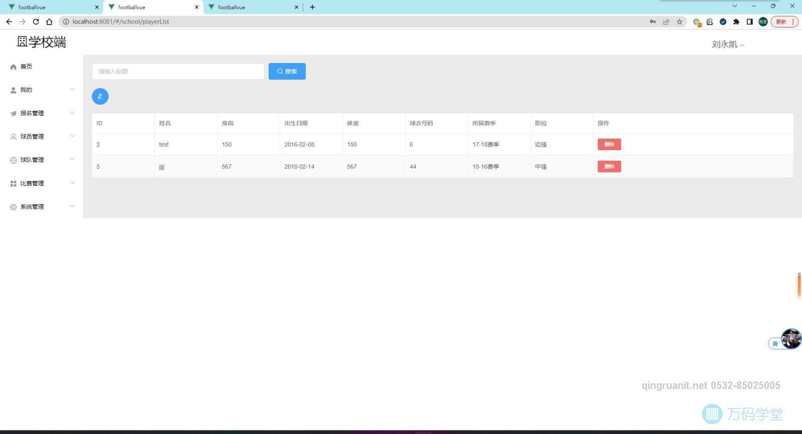Expand the 球队管理 submenu arrow

72,160
